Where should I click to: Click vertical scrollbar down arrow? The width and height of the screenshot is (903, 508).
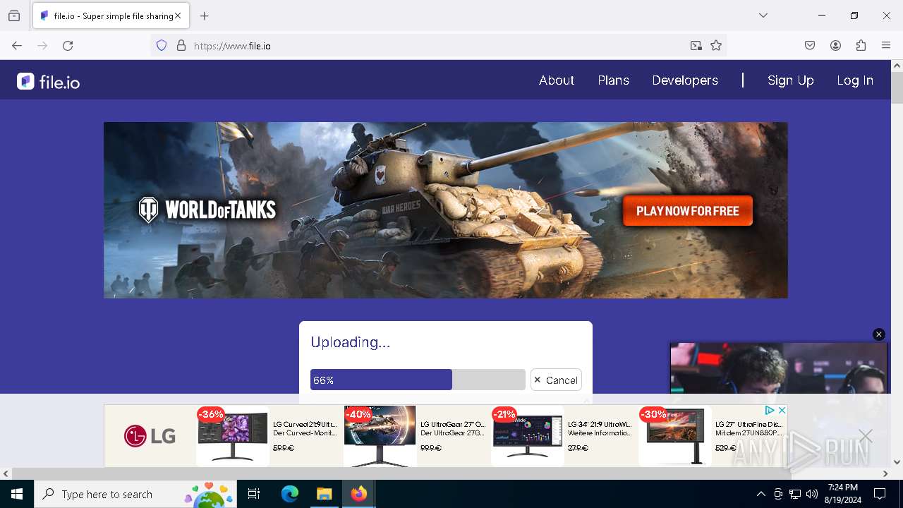point(897,462)
